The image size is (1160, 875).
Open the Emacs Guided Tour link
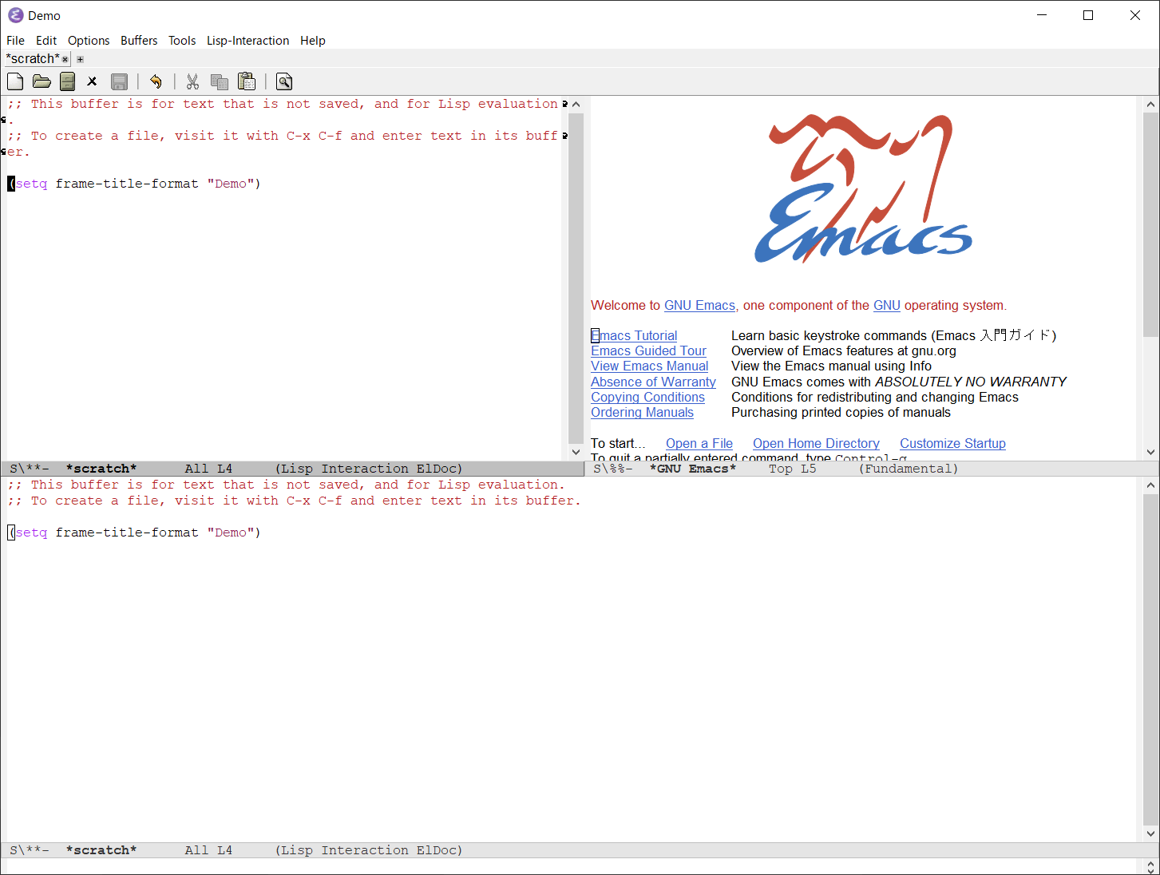pyautogui.click(x=648, y=351)
